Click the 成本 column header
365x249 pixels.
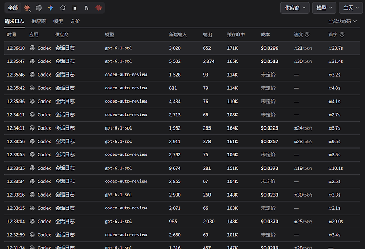click(x=265, y=35)
